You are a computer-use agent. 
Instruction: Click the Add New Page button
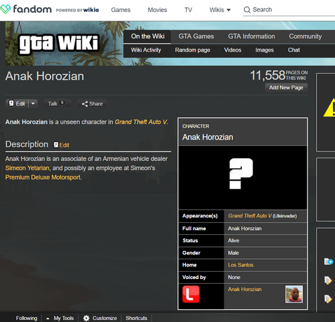[286, 87]
